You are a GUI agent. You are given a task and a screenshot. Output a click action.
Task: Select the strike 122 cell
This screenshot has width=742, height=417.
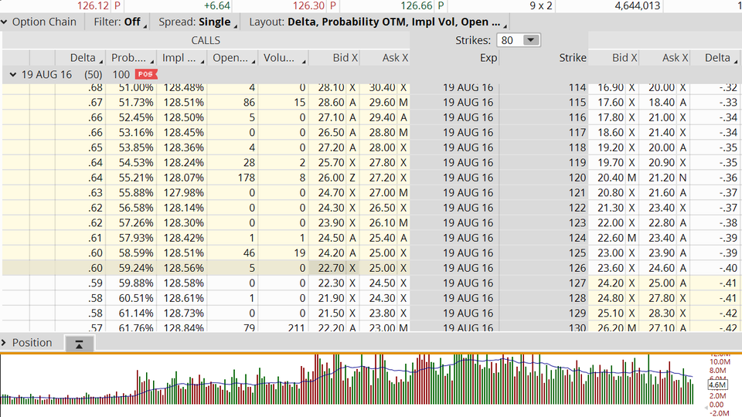[x=543, y=208]
